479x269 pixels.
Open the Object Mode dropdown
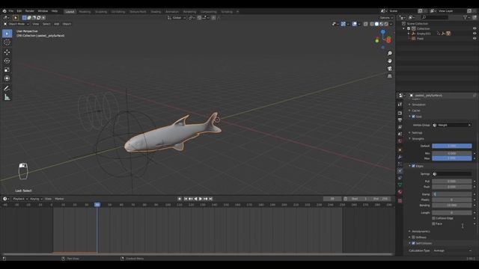[x=16, y=24]
